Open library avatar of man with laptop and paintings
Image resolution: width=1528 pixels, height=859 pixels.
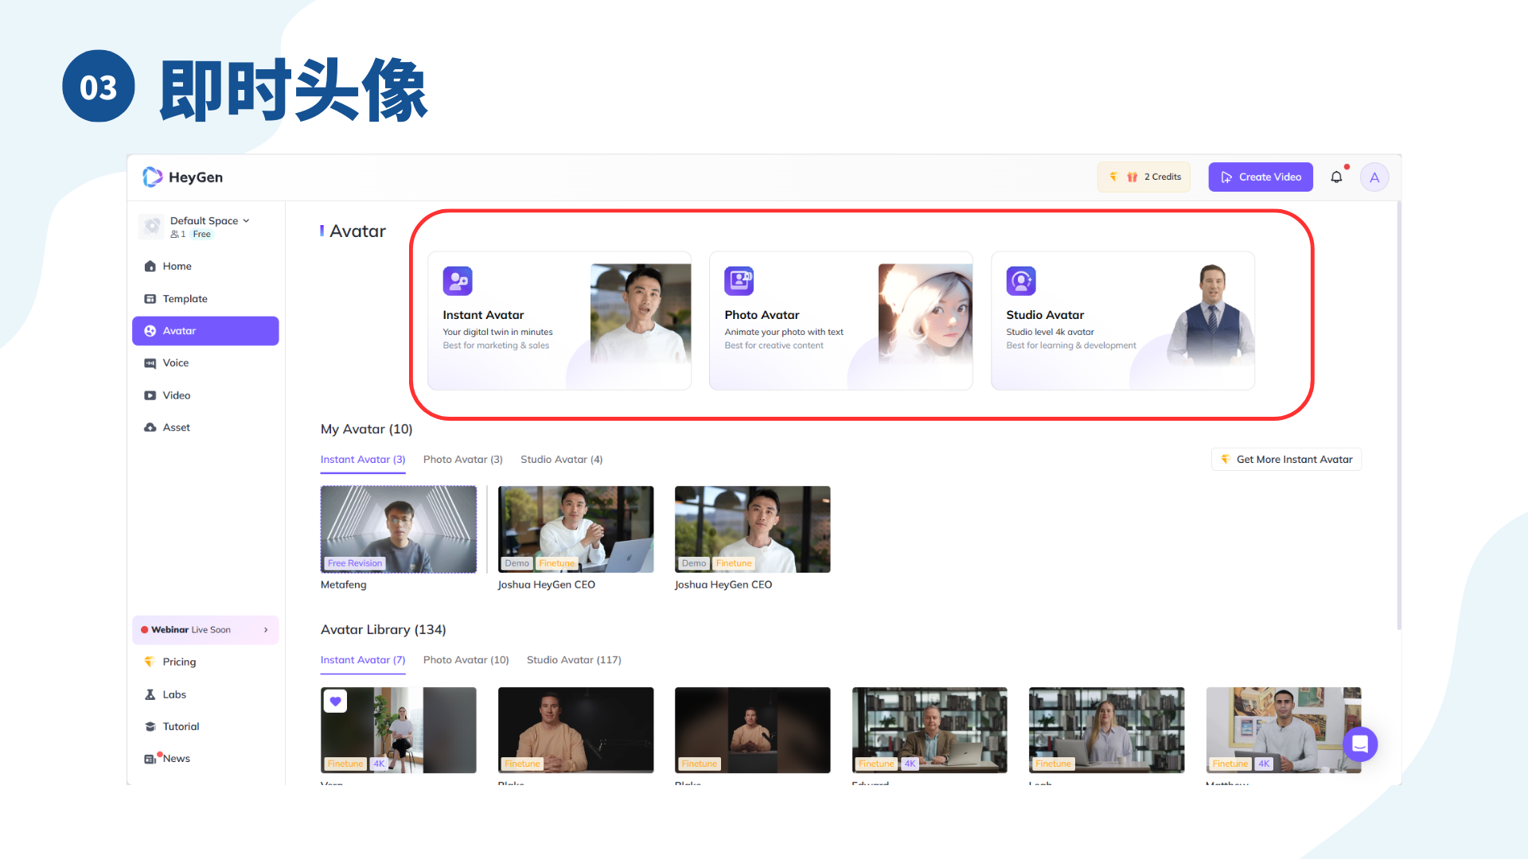pos(1284,730)
